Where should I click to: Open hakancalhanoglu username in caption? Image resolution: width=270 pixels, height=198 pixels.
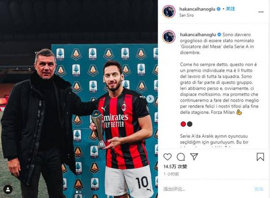pyautogui.click(x=198, y=34)
